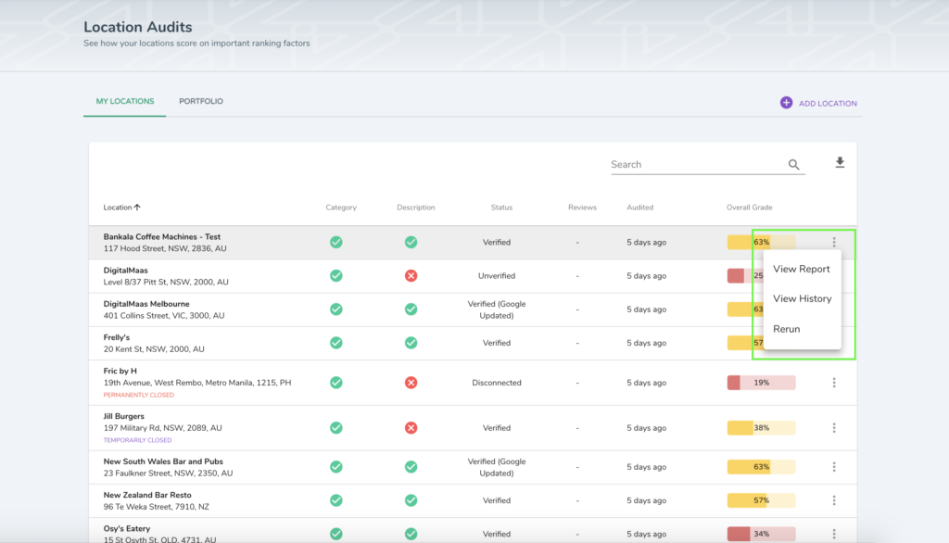Click the DigitalMaas description red cross icon
The image size is (949, 543).
(411, 275)
